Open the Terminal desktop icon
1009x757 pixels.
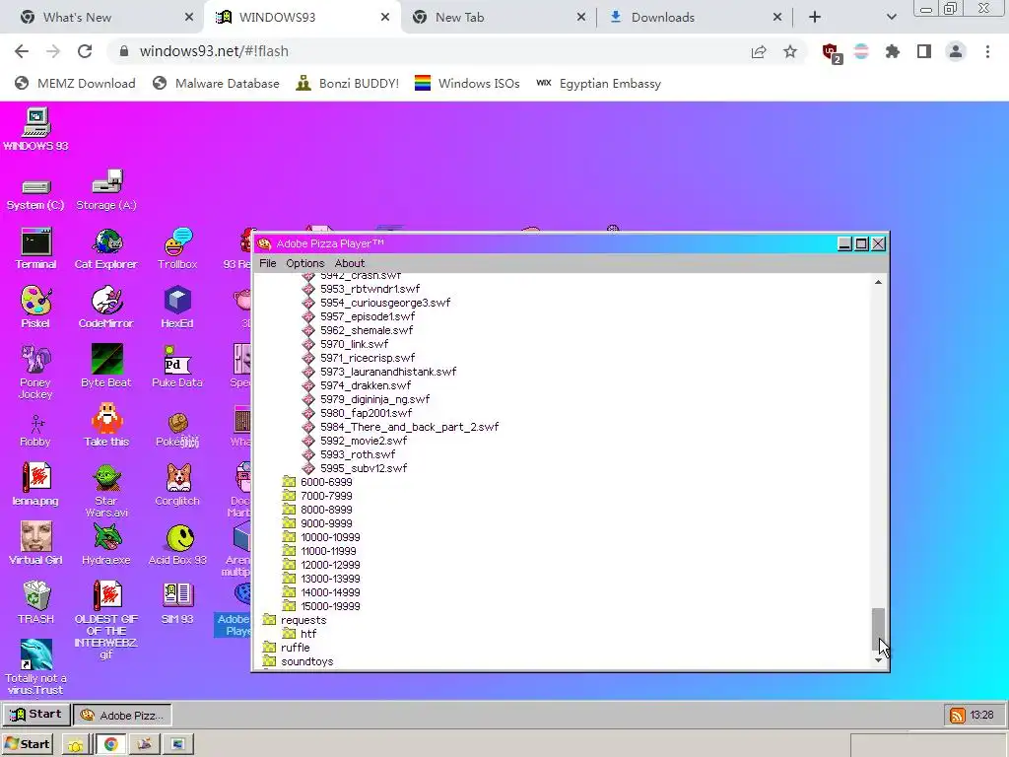click(35, 248)
